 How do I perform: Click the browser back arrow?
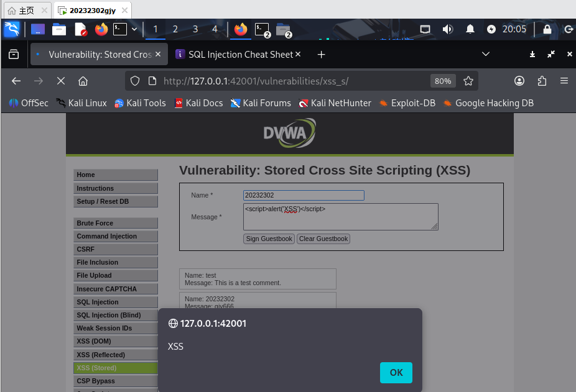[16, 81]
